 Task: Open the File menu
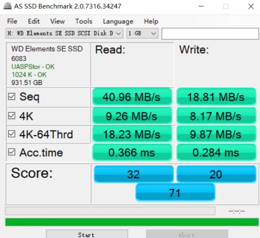(12, 21)
